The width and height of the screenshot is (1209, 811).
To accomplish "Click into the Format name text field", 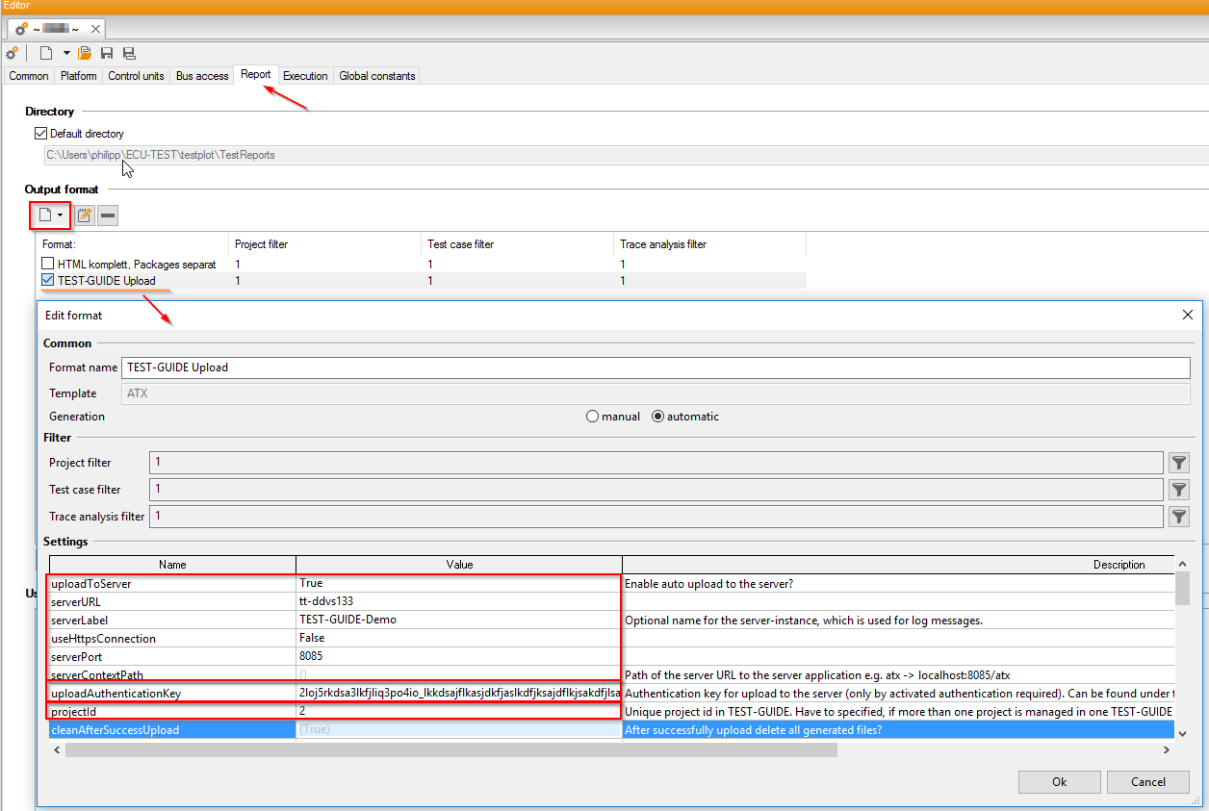I will pos(655,367).
